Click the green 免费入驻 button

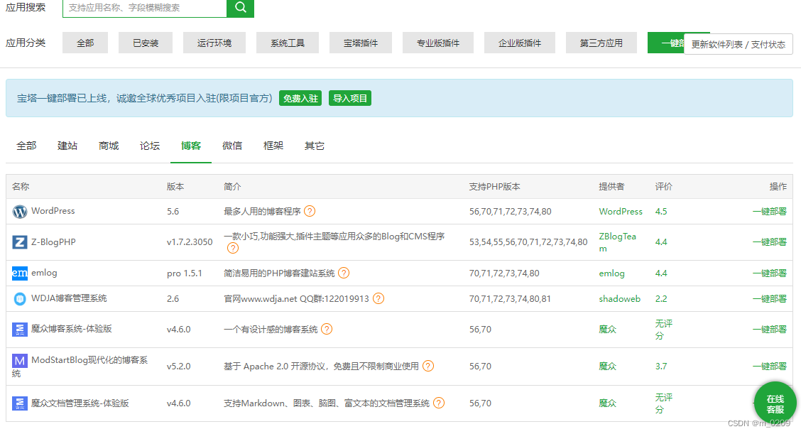[300, 98]
